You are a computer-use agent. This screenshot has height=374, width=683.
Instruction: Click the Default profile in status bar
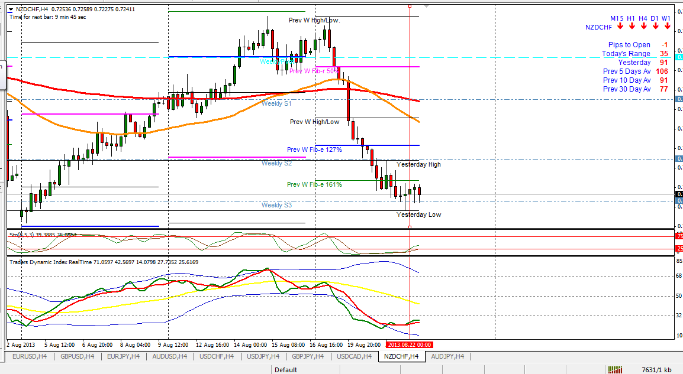coord(286,370)
